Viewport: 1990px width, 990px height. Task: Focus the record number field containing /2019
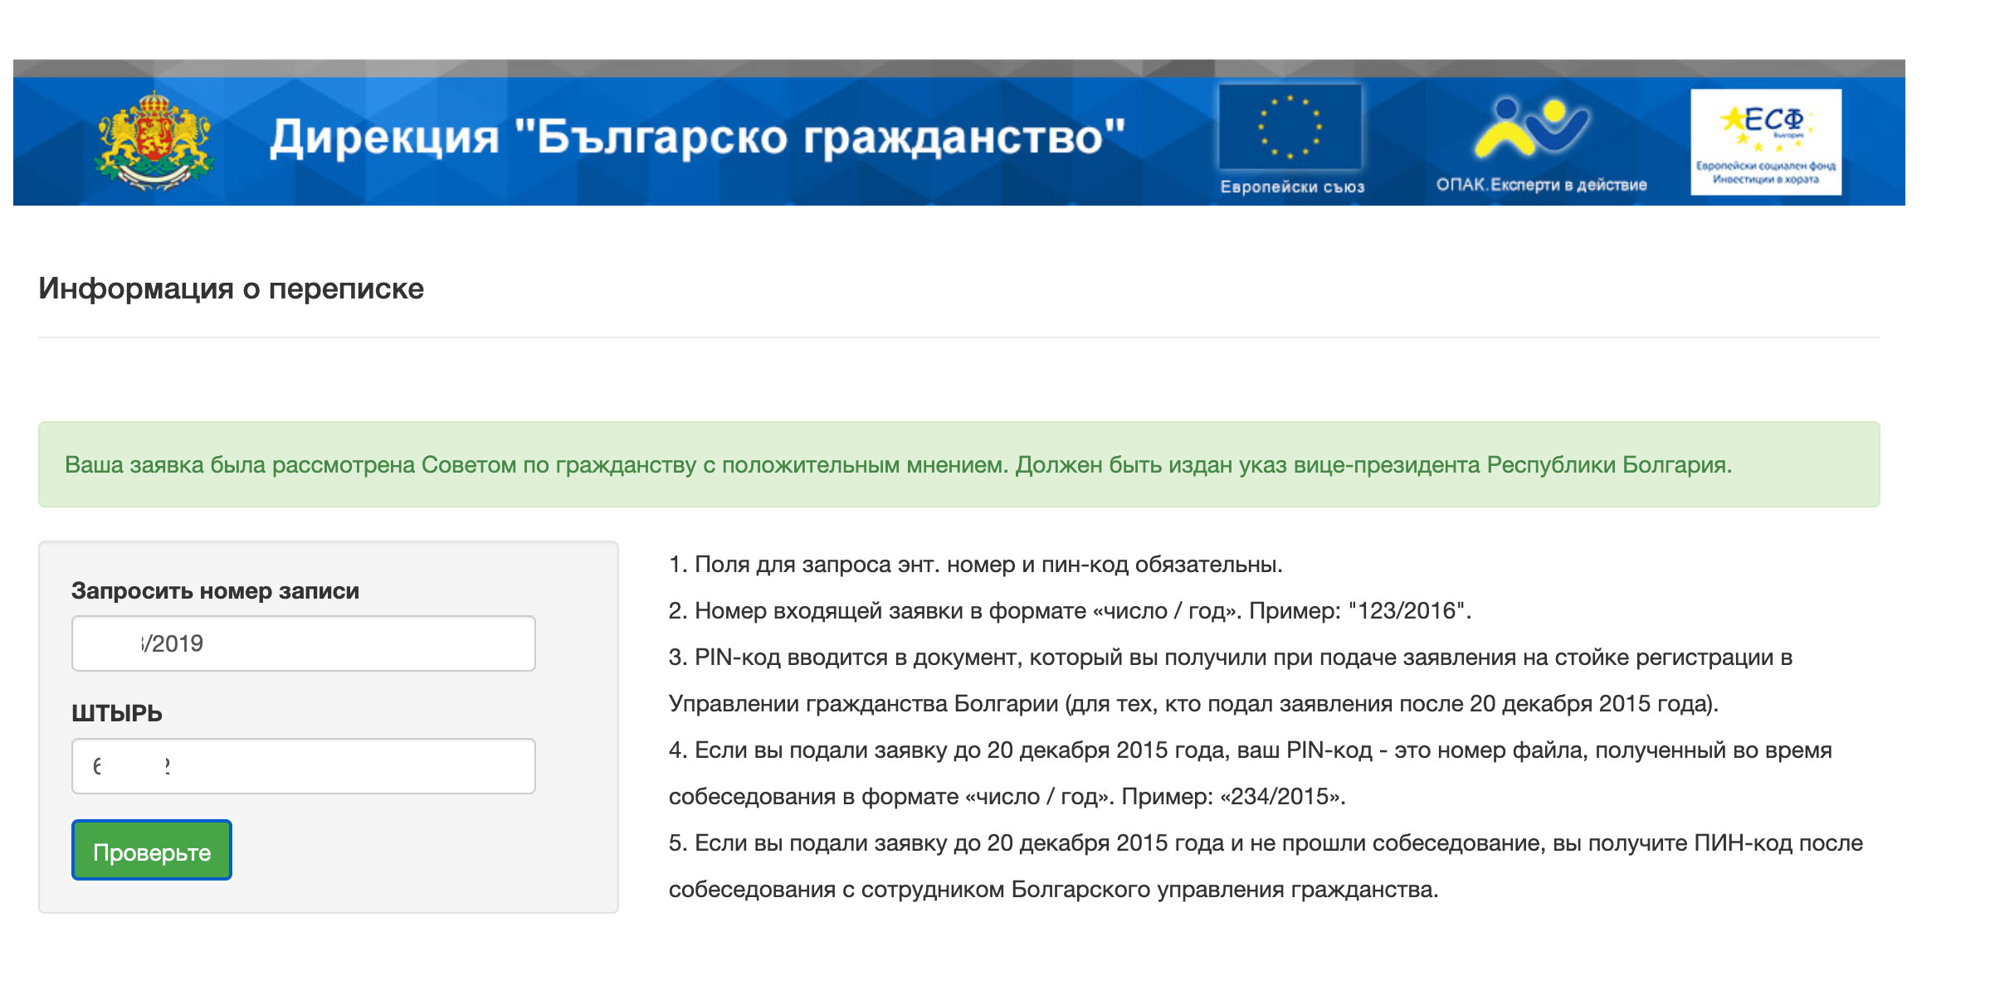tap(303, 643)
